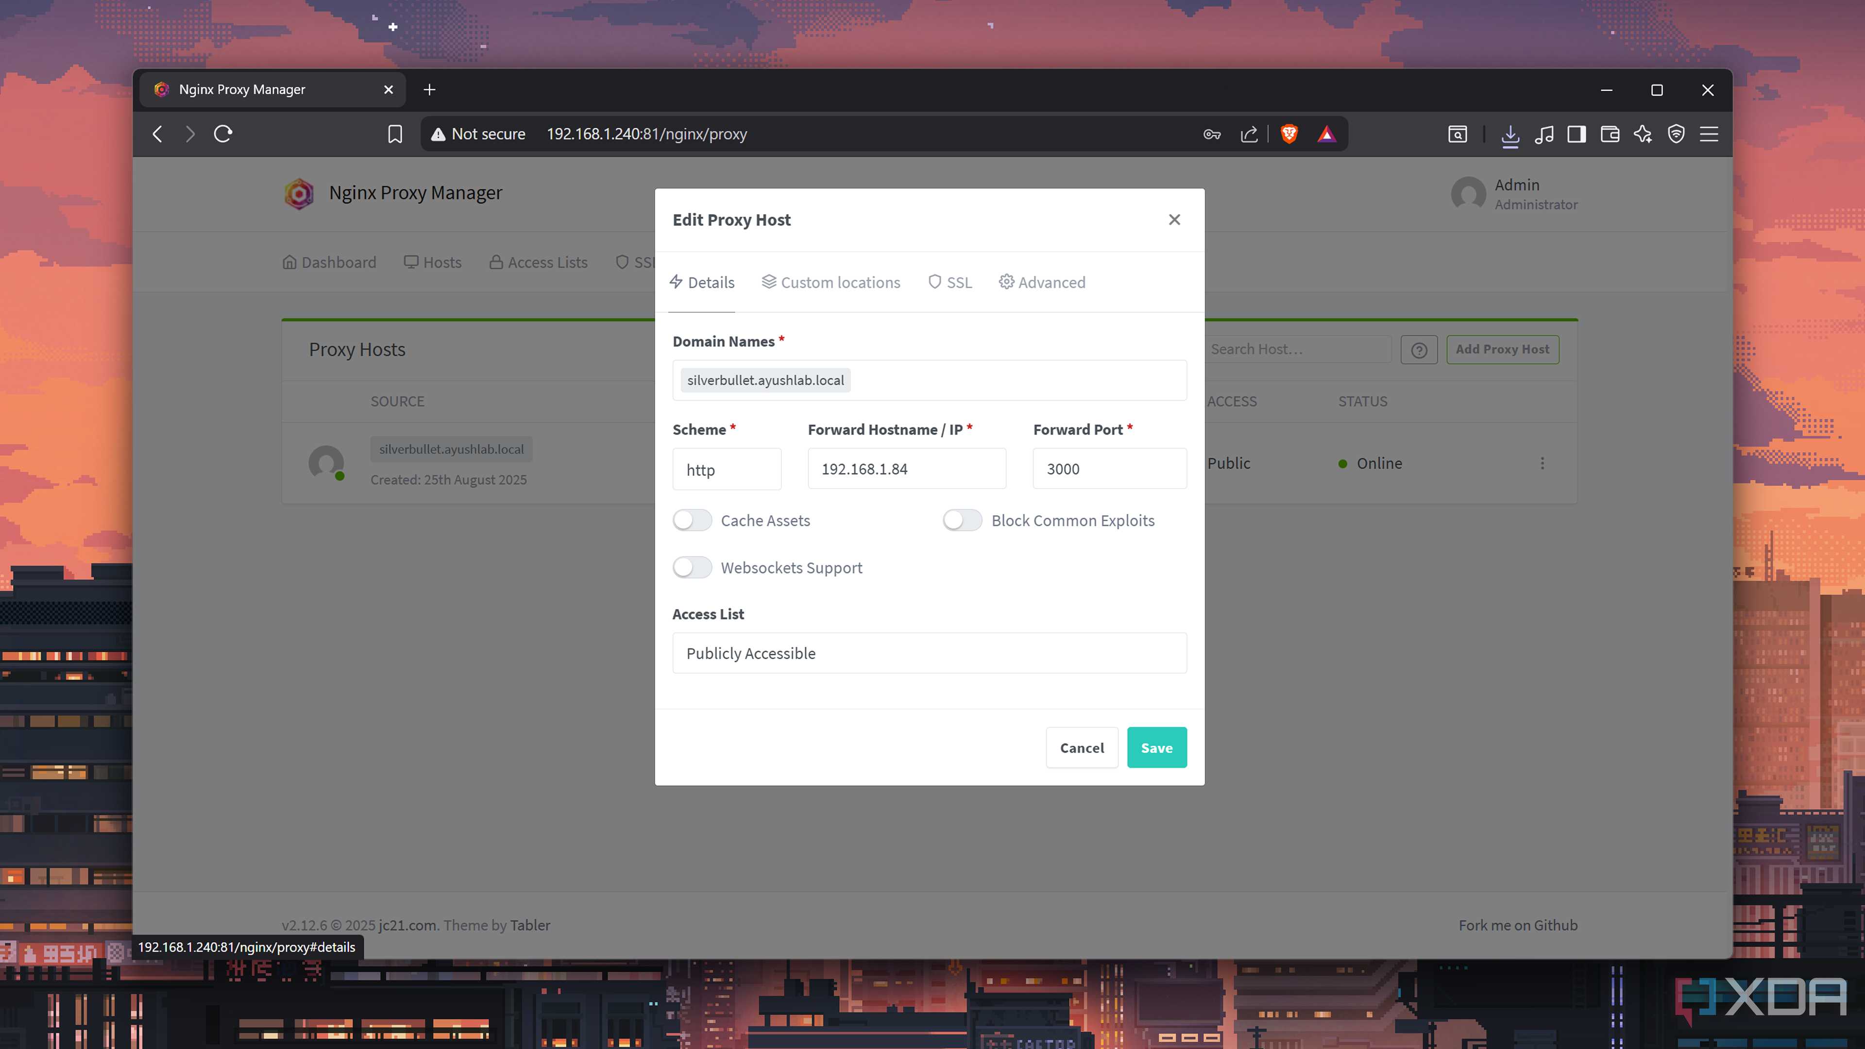Open the password manager key icon
1865x1049 pixels.
point(1211,134)
